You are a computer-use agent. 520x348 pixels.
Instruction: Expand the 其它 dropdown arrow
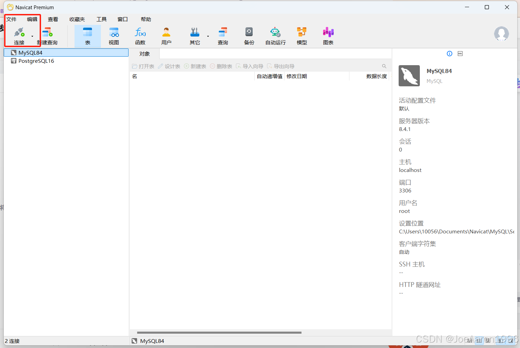click(208, 36)
